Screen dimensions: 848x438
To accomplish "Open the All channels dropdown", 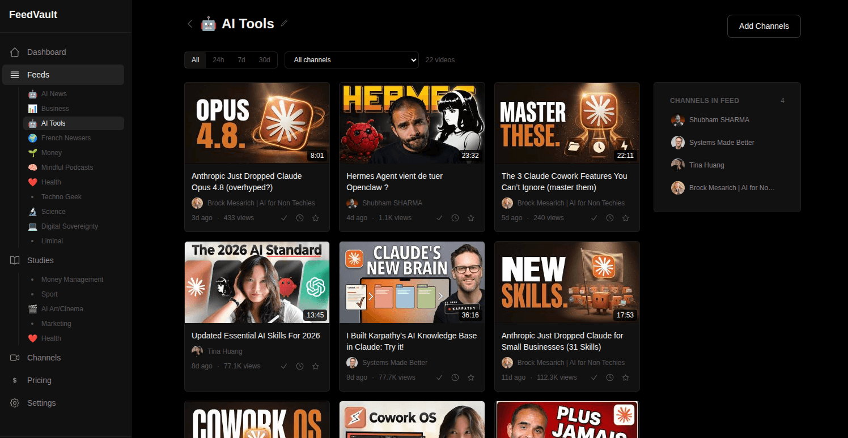I will pos(351,60).
